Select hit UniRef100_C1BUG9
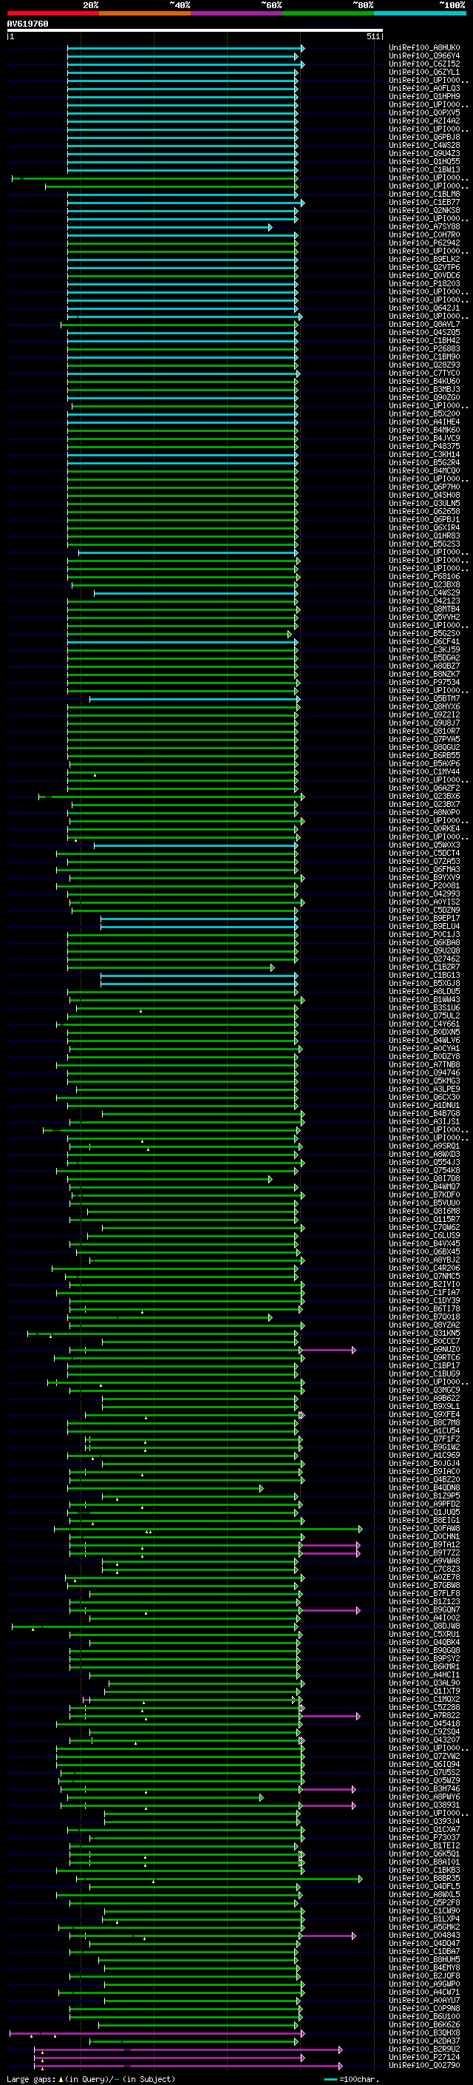 tap(424, 1373)
